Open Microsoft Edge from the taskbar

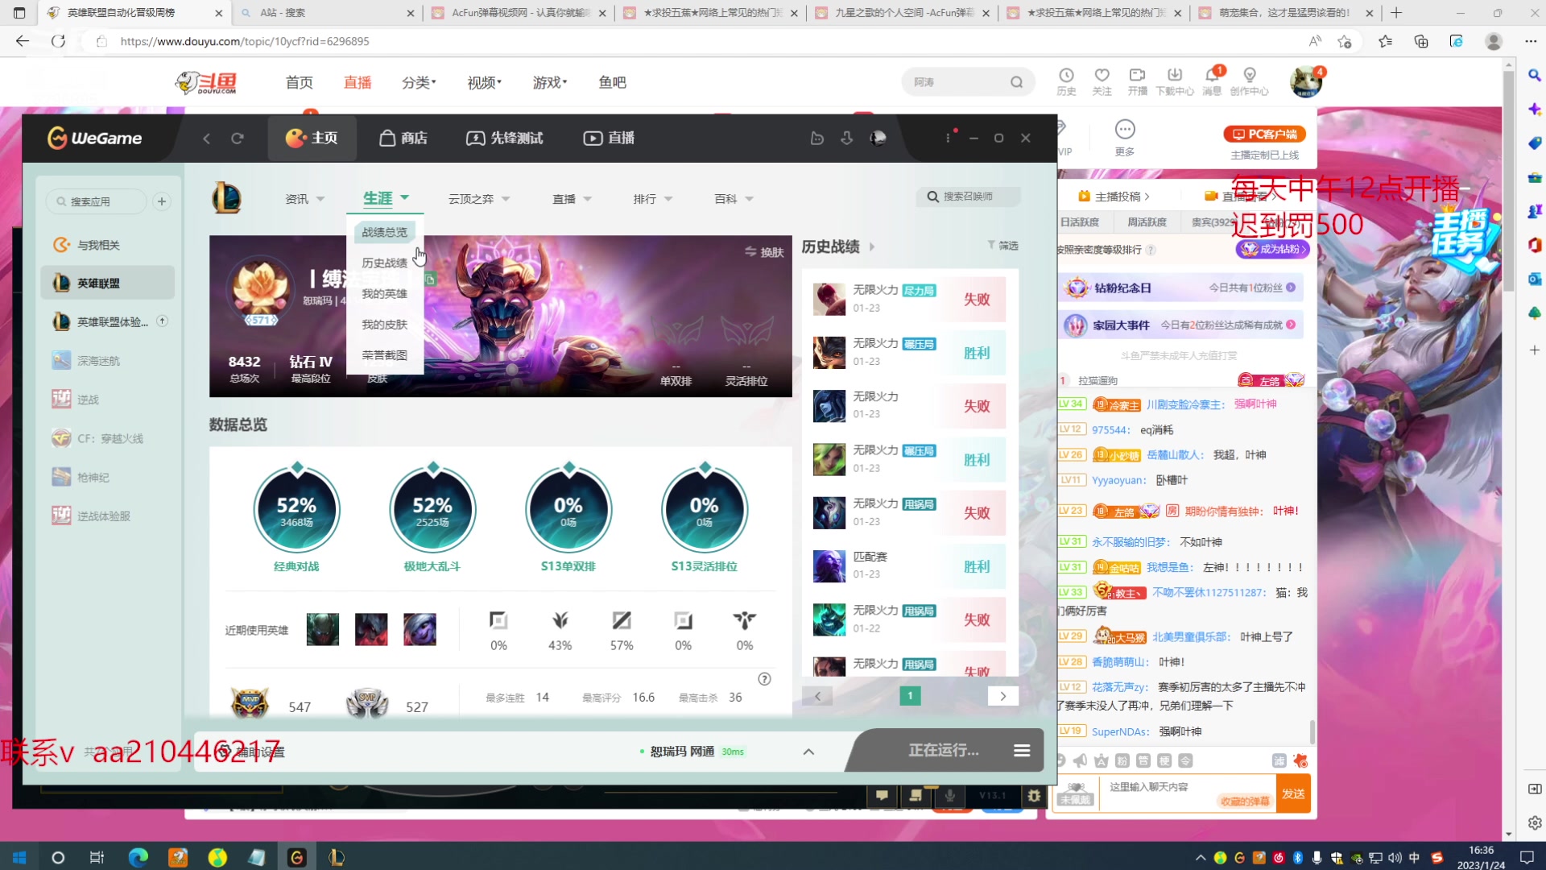pos(138,857)
